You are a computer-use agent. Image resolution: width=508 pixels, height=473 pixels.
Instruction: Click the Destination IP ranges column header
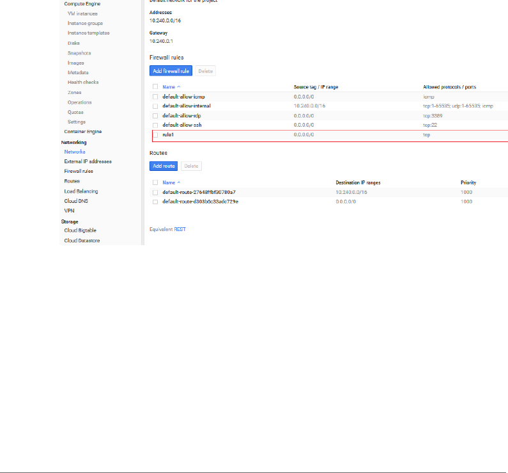[358, 182]
